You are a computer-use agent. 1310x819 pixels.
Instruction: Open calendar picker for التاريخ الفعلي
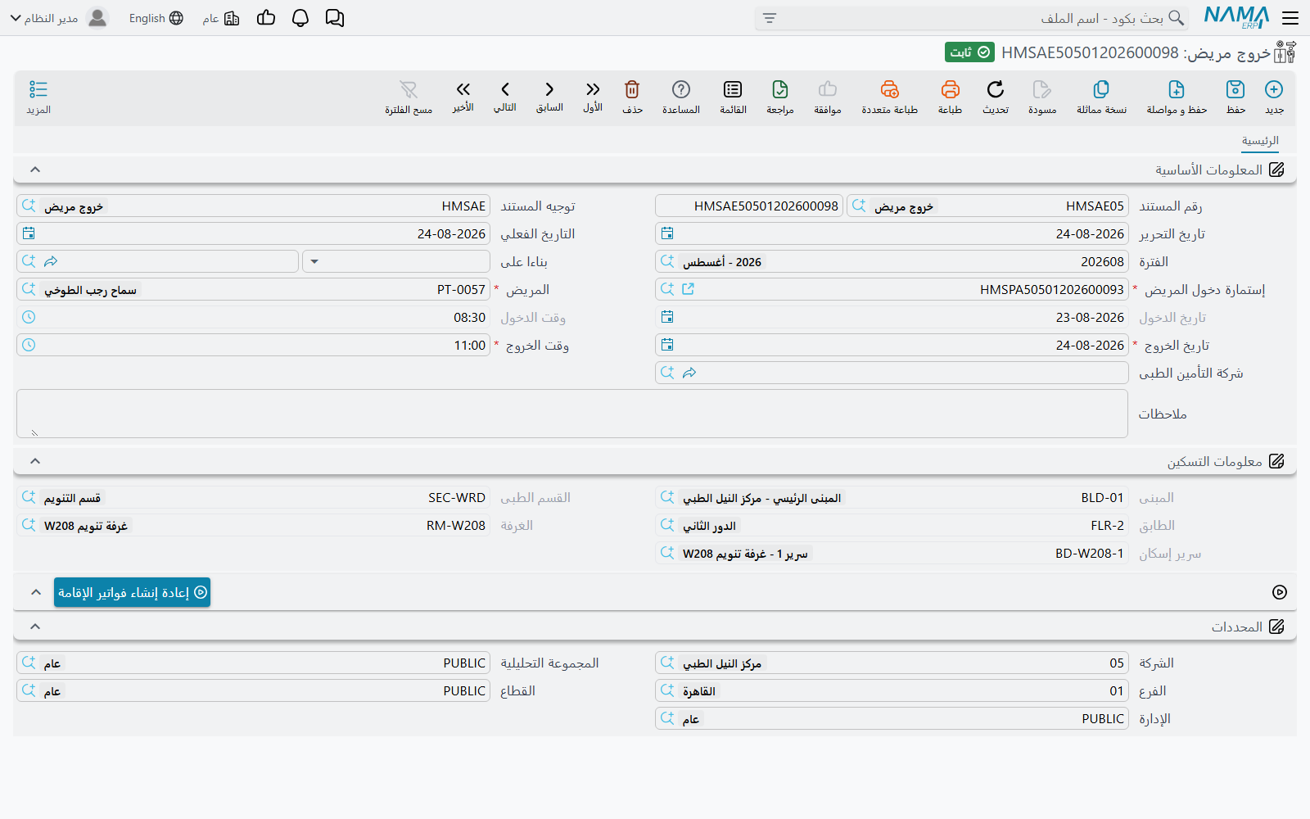point(29,233)
